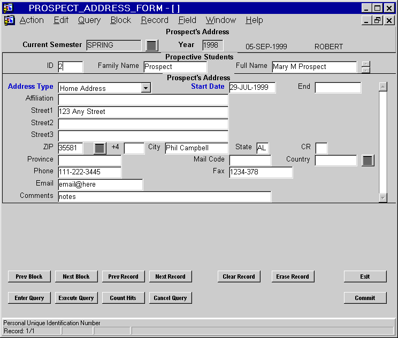Click address block scrollbar up arrow

[383, 87]
